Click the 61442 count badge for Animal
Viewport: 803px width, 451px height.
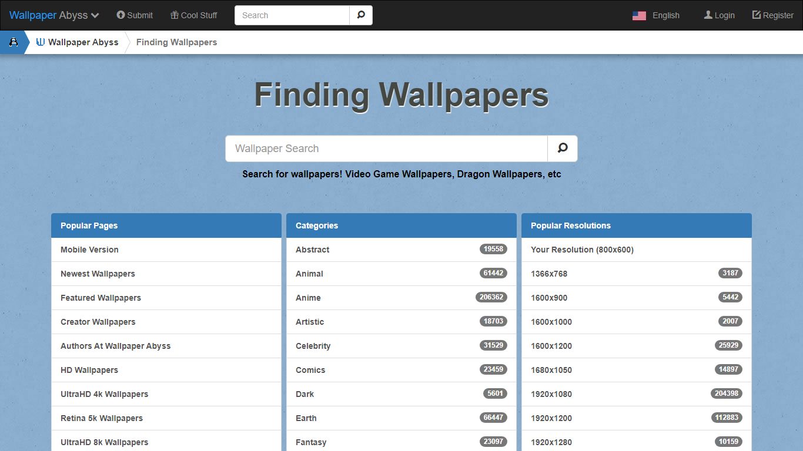coord(493,273)
